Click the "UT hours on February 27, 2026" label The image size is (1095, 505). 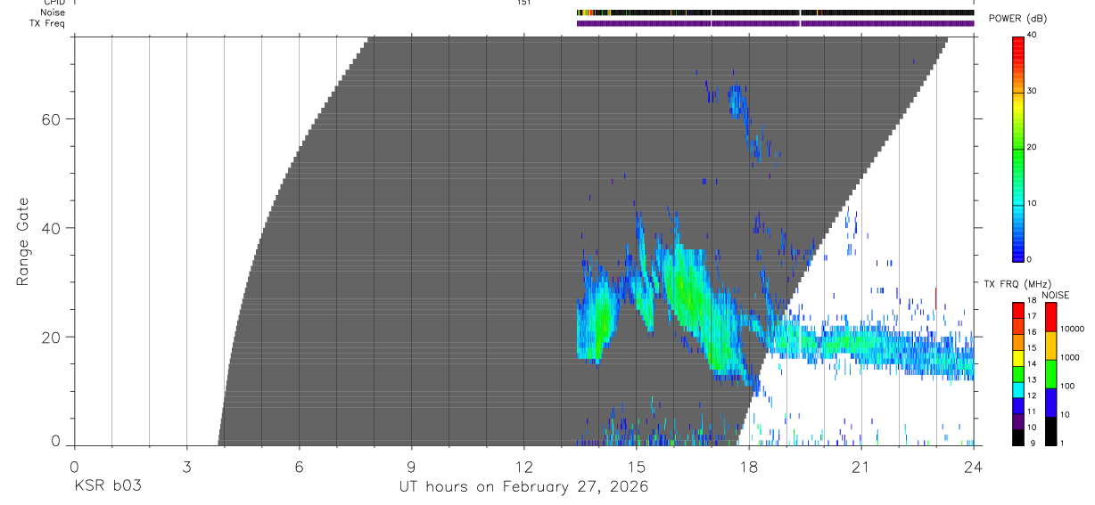[523, 487]
